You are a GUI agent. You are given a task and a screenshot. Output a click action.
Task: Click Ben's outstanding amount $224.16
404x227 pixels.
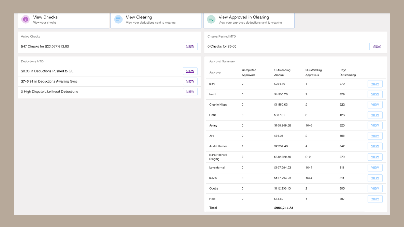(280, 84)
